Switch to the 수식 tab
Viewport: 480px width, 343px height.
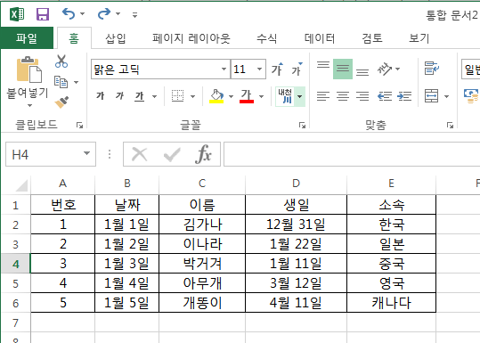click(x=266, y=38)
